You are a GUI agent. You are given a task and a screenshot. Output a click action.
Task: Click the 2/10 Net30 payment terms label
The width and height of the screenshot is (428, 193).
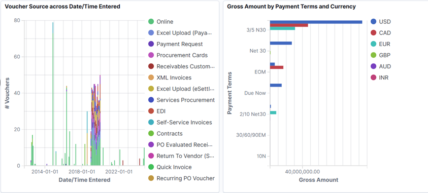pyautogui.click(x=253, y=114)
